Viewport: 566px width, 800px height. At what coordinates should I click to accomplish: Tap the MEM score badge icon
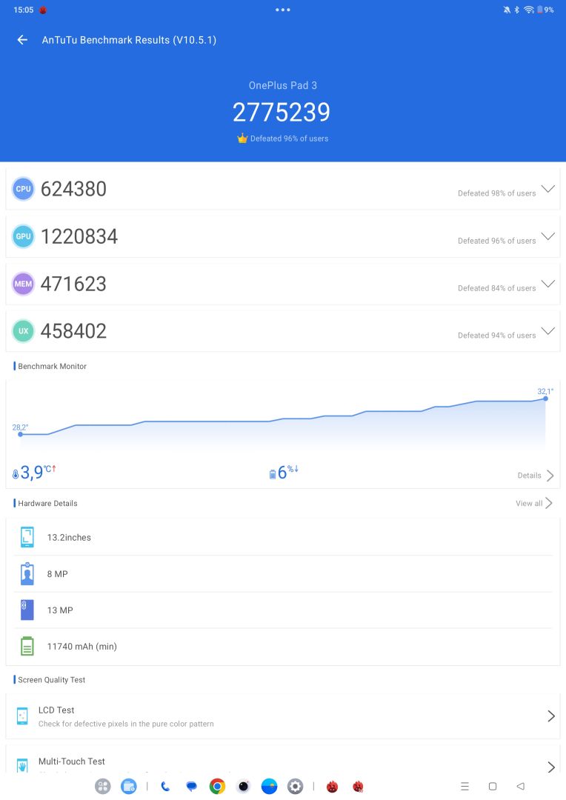(x=23, y=284)
